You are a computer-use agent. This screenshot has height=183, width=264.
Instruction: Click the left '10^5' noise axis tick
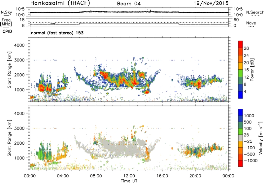click(20, 9)
